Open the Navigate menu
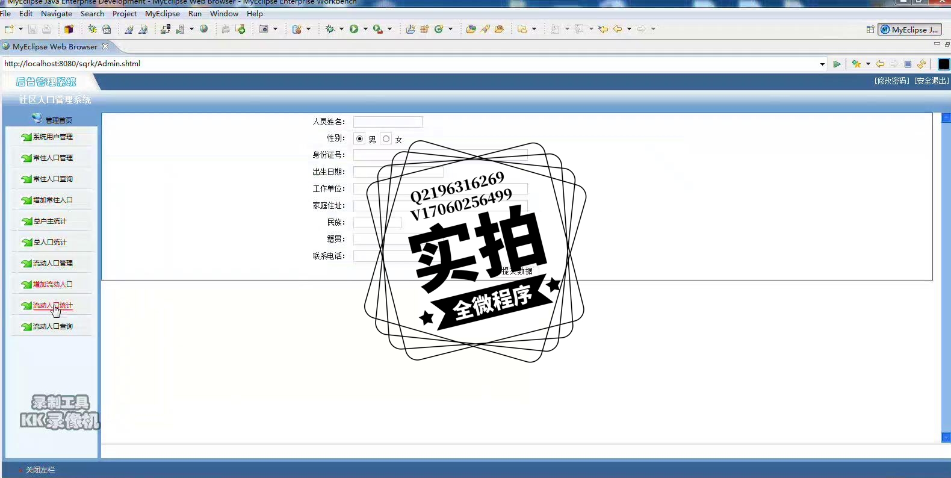 (x=57, y=13)
